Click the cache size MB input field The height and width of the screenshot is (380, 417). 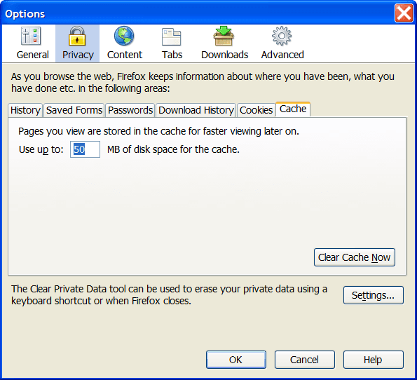pos(85,149)
